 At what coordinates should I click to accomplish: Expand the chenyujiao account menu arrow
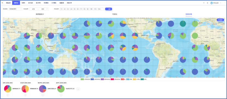point(220,3)
